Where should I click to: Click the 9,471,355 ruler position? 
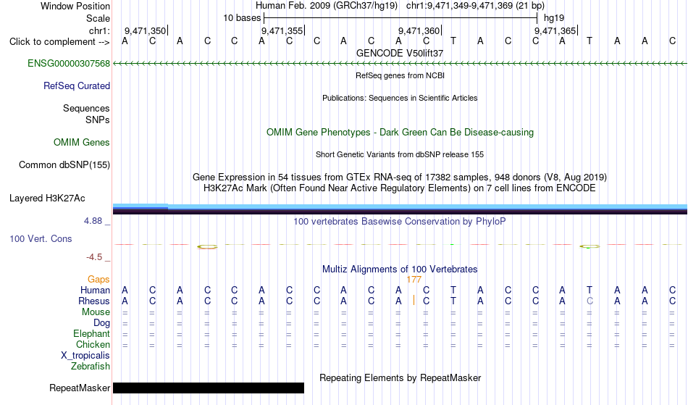282,30
